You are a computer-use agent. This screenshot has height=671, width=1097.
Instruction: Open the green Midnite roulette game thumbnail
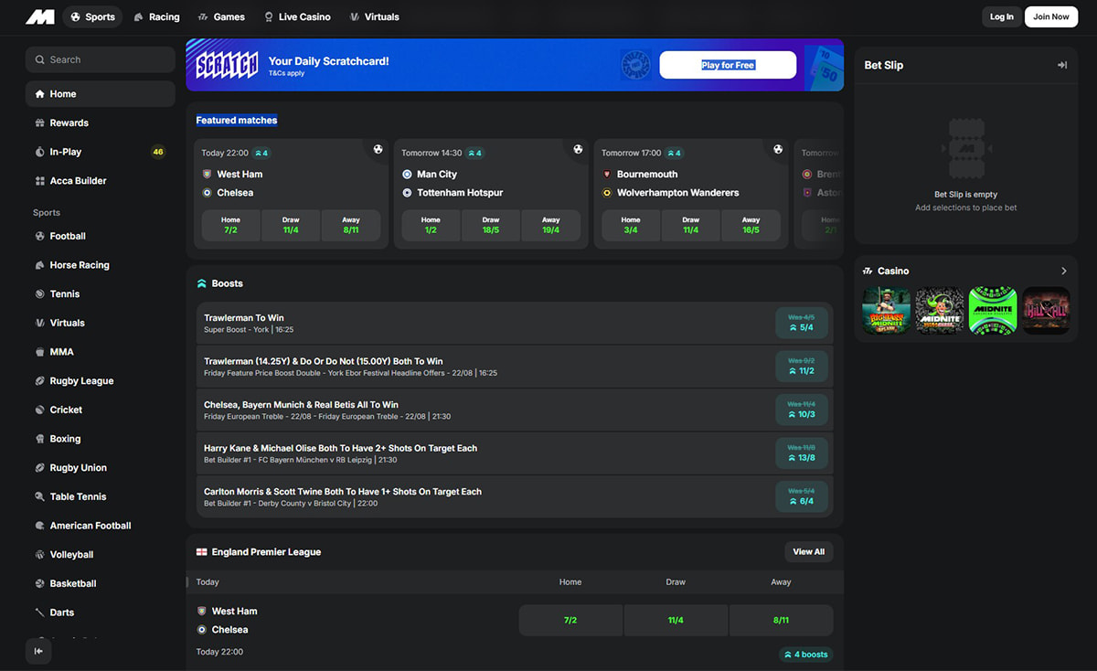992,311
